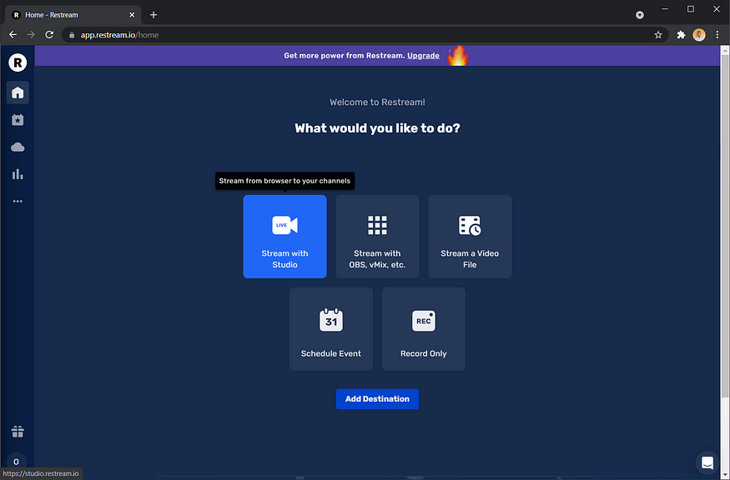Choose the Stream a Video File card
This screenshot has width=730, height=480.
[x=470, y=237]
